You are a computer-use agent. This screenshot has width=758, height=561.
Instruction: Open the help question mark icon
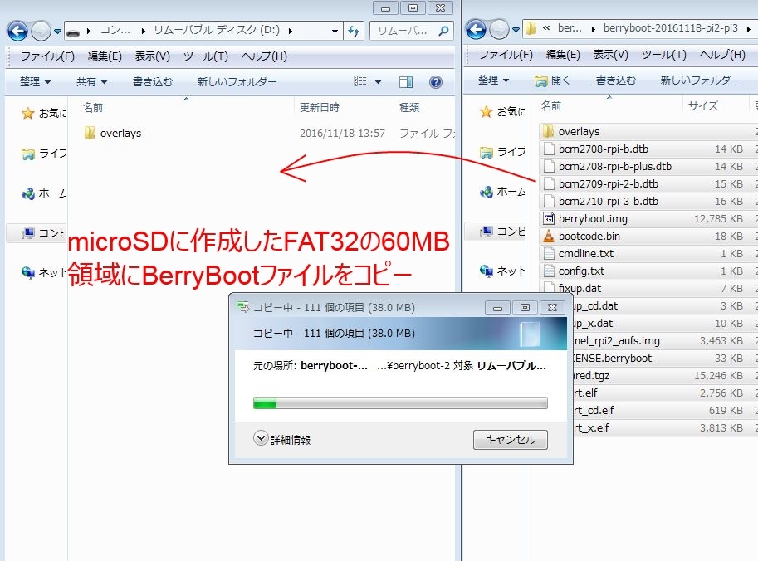click(x=436, y=82)
